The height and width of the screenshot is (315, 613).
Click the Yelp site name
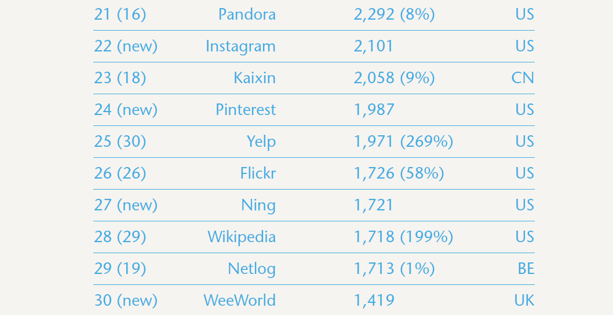(x=261, y=142)
